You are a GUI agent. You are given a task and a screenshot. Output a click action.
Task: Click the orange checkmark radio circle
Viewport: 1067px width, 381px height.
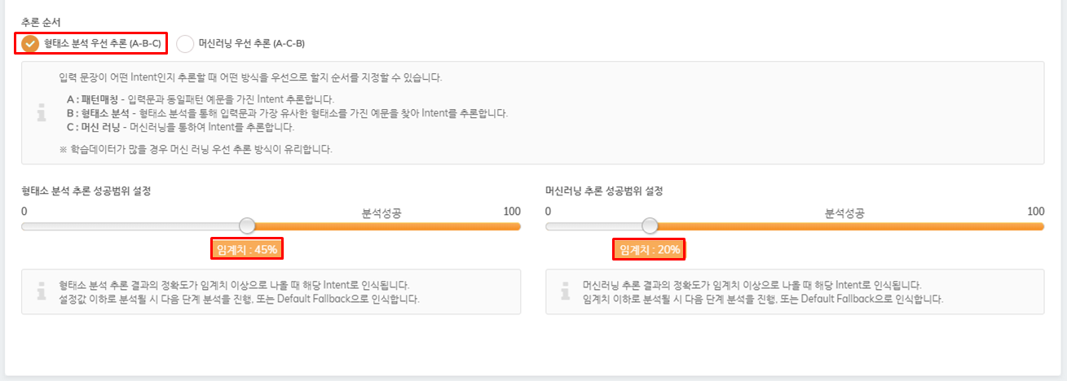tap(30, 43)
